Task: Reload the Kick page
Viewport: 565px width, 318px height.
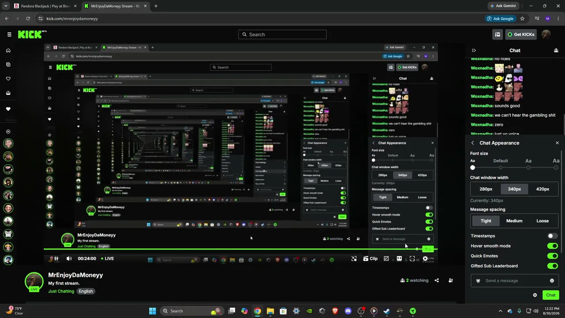Action: point(28,19)
